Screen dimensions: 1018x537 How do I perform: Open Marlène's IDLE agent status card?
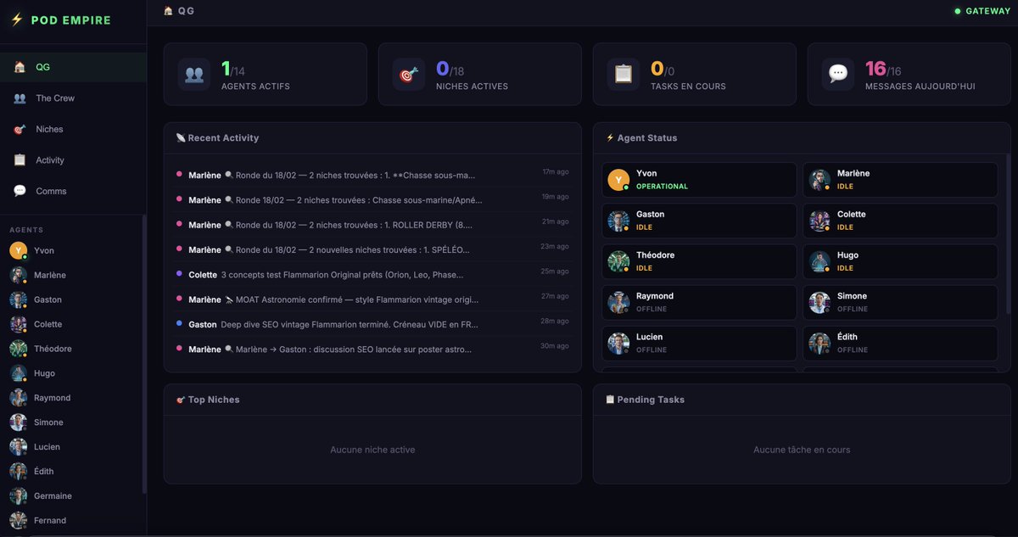900,180
